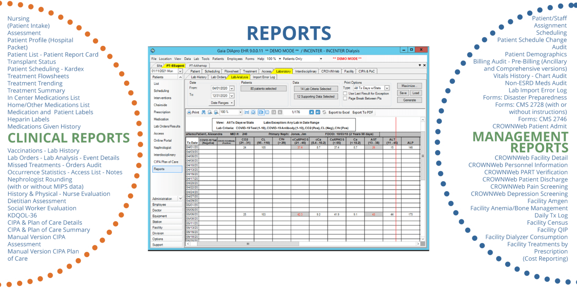Select the zoom-in magnifier icon
Viewport: 577px width, 288px height.
click(x=209, y=112)
